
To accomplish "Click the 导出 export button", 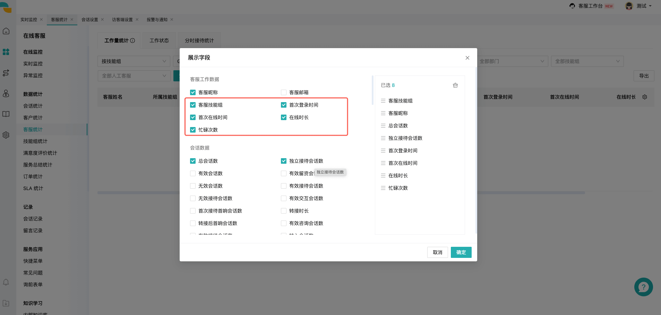I will coord(644,76).
